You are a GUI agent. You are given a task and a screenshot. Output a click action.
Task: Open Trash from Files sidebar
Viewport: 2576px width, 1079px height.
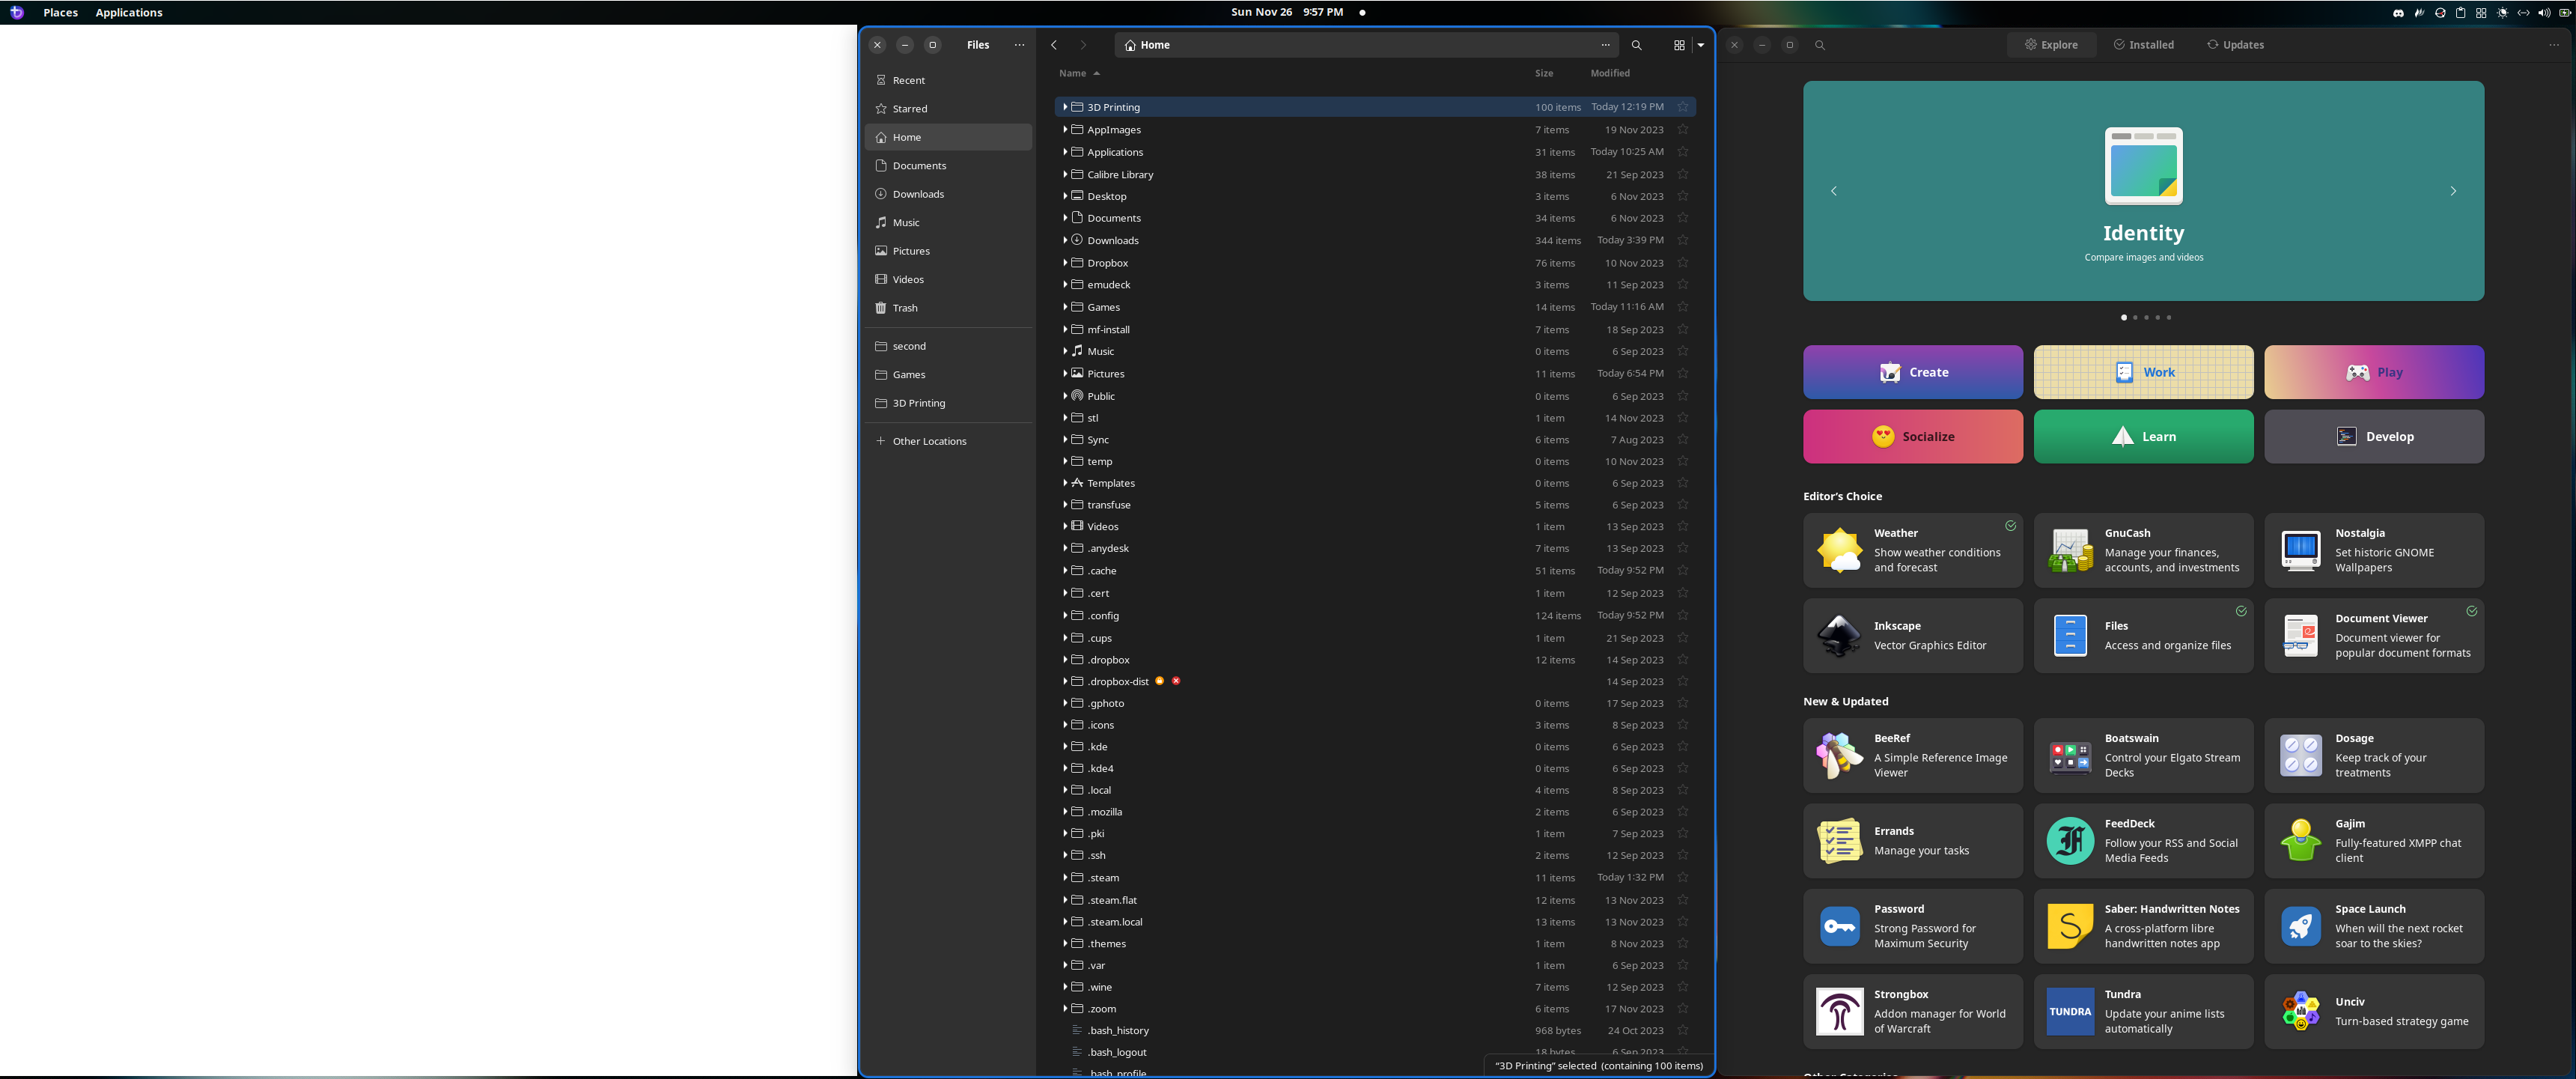click(x=904, y=308)
